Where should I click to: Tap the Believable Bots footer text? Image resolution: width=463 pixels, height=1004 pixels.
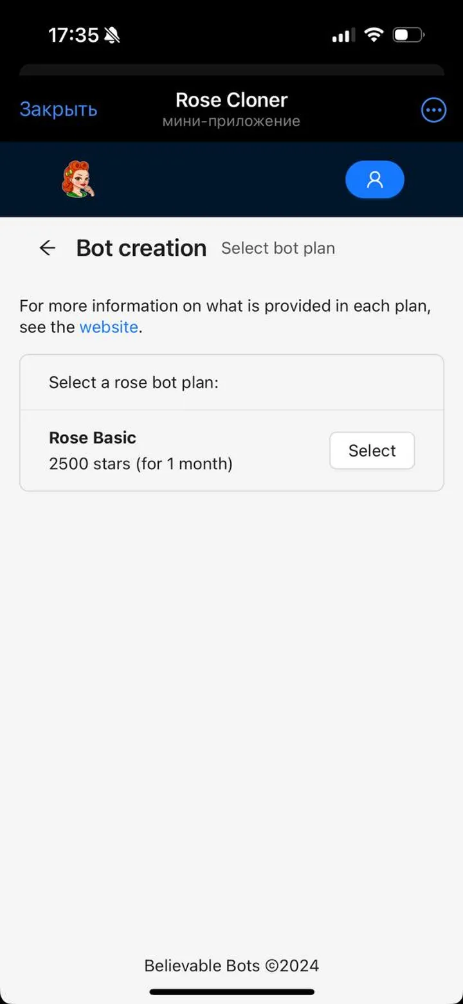[x=232, y=965]
